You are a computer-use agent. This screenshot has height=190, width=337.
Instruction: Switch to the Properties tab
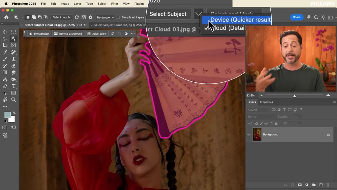point(266,102)
